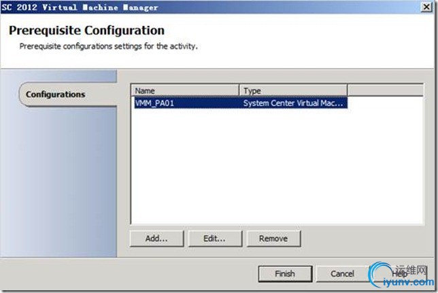Select the Configurations tab

(68, 94)
